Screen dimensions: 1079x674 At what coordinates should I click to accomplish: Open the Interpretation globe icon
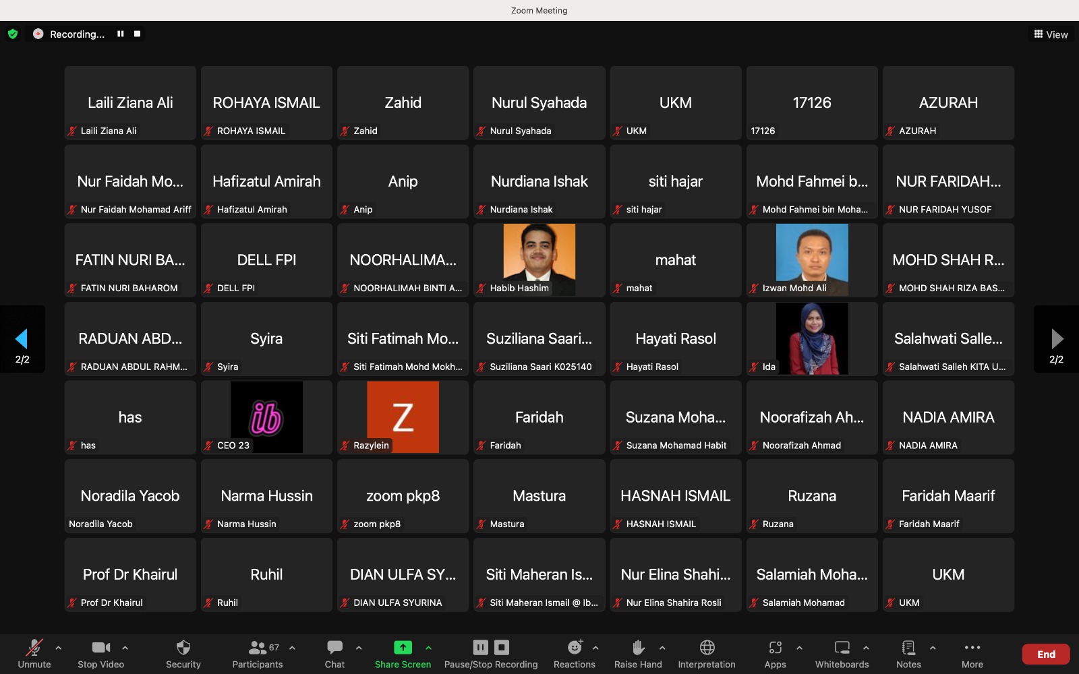[x=707, y=648]
